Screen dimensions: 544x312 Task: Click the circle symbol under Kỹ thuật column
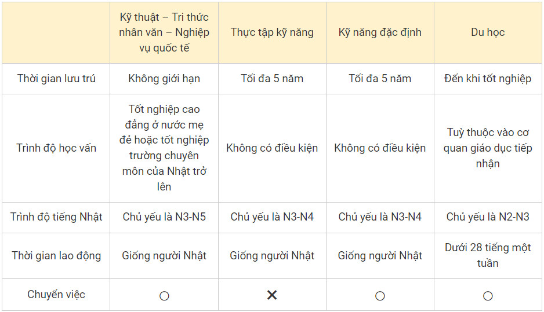click(x=164, y=296)
